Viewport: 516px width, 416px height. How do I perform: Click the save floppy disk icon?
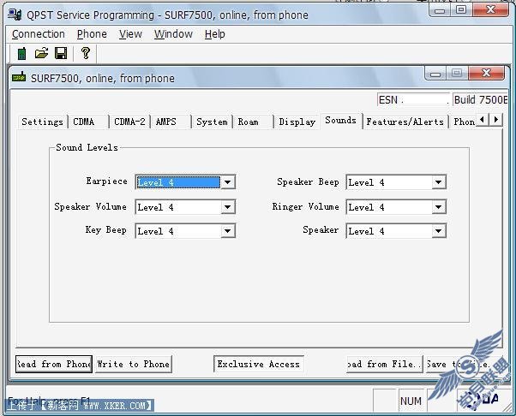pos(61,53)
